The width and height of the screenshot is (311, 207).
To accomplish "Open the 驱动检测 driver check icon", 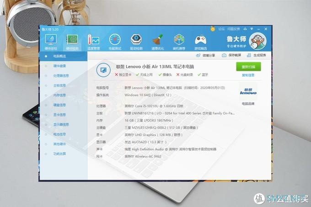I will tap(136, 42).
